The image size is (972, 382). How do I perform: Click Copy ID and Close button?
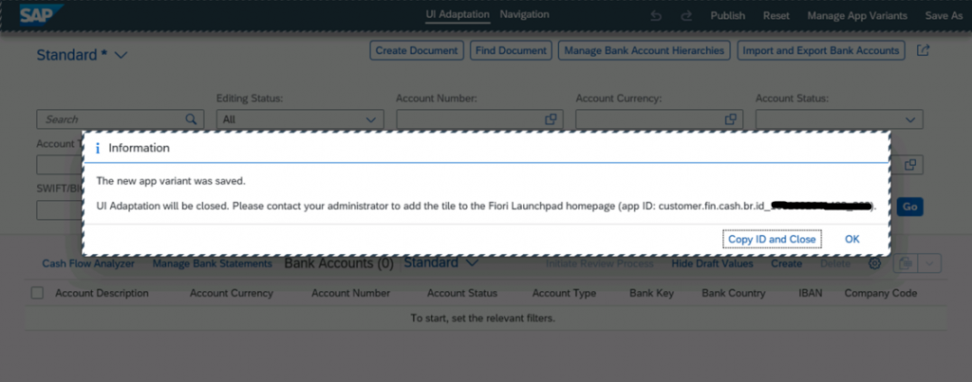pos(772,239)
